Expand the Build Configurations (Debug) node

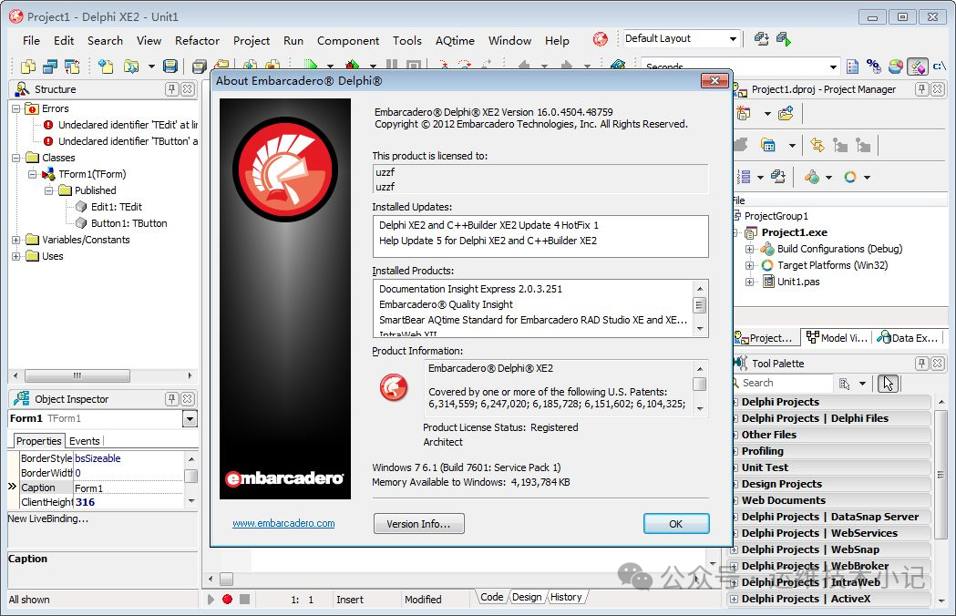click(x=750, y=249)
